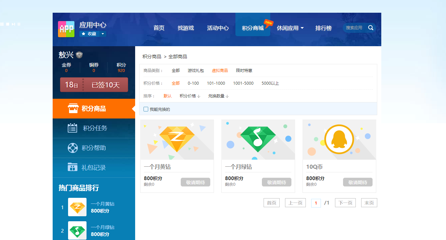Viewport: 446px width, 240px height.
Task: Sort by 积分价格 descending
Action: pos(190,96)
